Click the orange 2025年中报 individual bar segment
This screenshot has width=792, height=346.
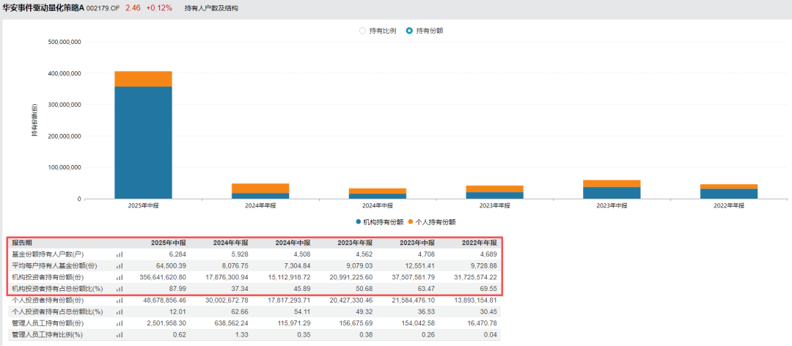pos(143,78)
